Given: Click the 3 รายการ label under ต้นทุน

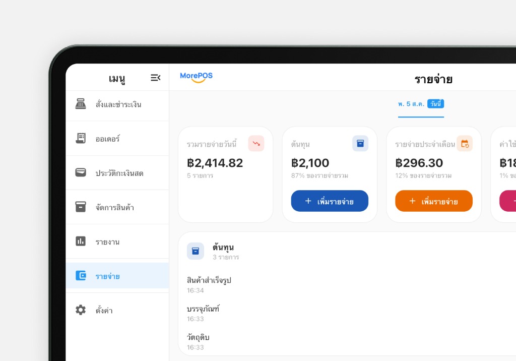Looking at the screenshot, I should pyautogui.click(x=226, y=257).
